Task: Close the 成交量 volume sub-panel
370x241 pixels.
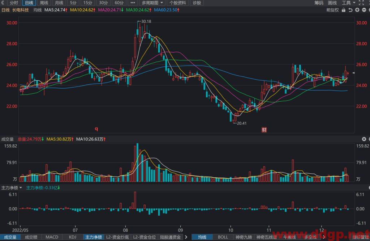Action: 364,139
